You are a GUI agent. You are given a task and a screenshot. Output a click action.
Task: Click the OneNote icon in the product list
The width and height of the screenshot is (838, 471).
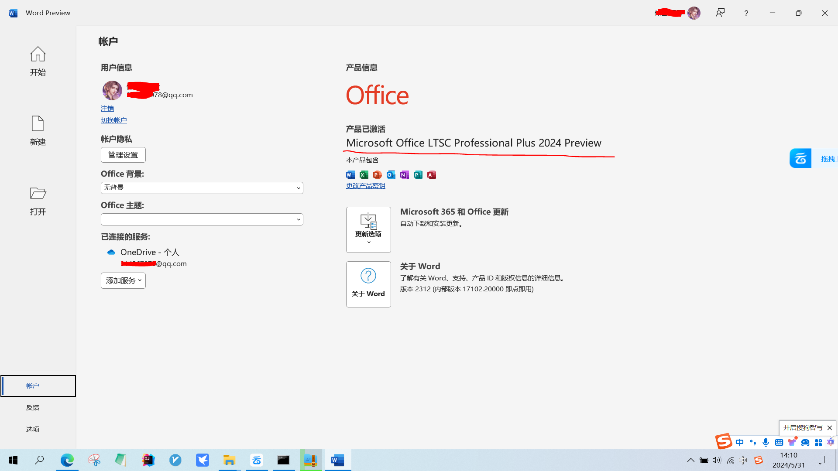click(405, 175)
